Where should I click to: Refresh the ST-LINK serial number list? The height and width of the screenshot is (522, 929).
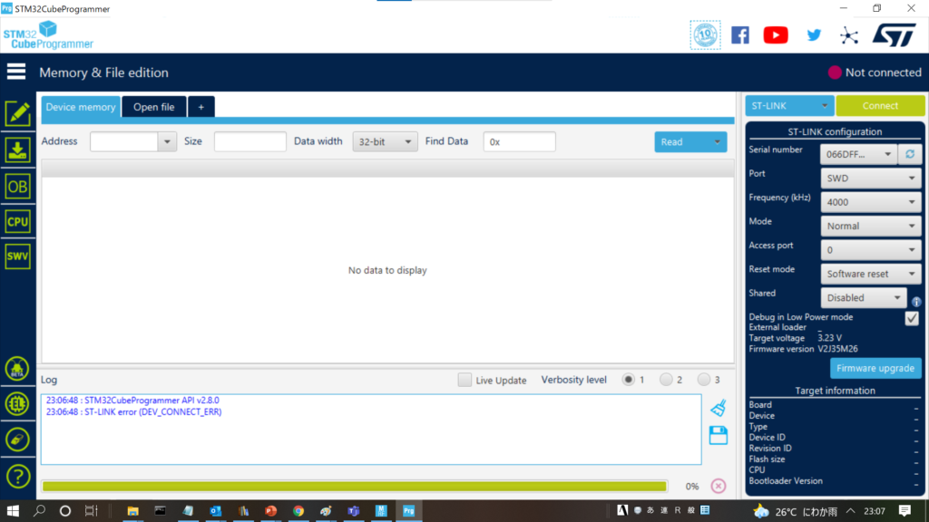(x=910, y=154)
